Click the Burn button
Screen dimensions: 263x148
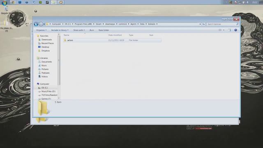coord(92,30)
